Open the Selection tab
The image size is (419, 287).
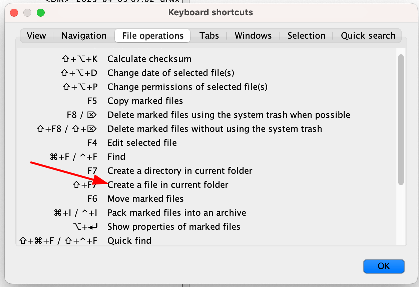[306, 35]
